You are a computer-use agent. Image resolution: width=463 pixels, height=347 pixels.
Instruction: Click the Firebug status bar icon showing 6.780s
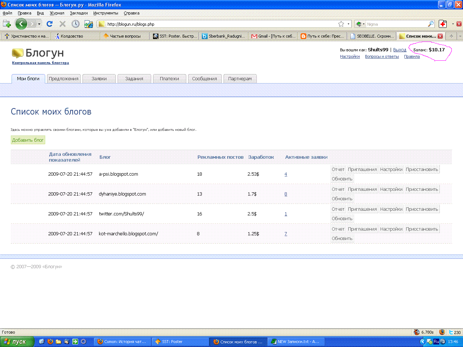coord(417,332)
